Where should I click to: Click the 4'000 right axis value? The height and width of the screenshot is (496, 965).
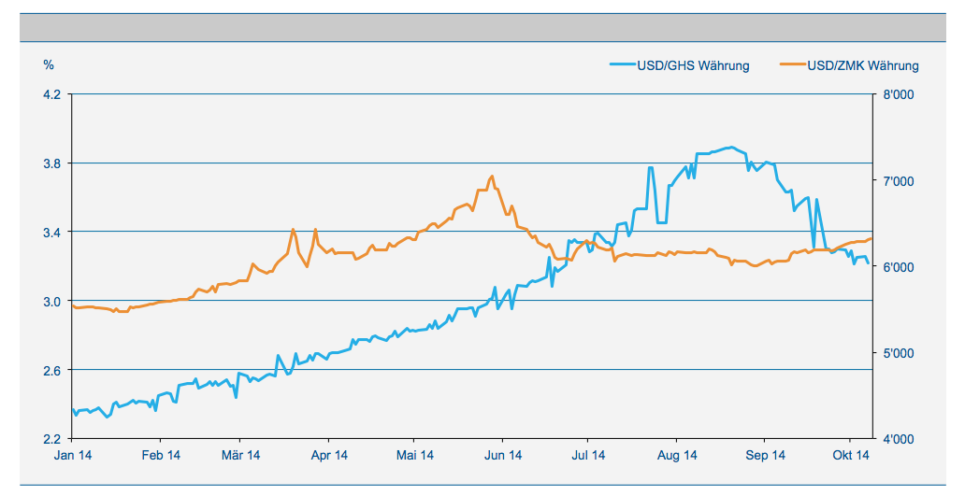(x=898, y=439)
